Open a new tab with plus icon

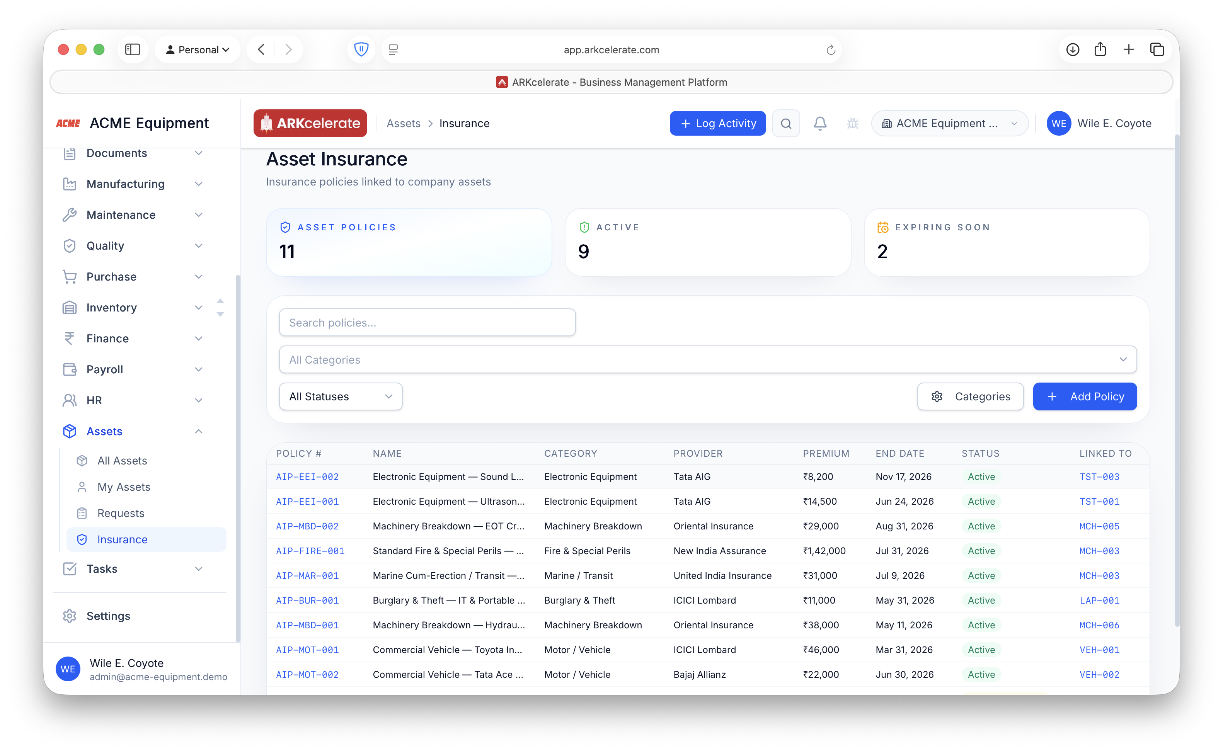tap(1129, 49)
